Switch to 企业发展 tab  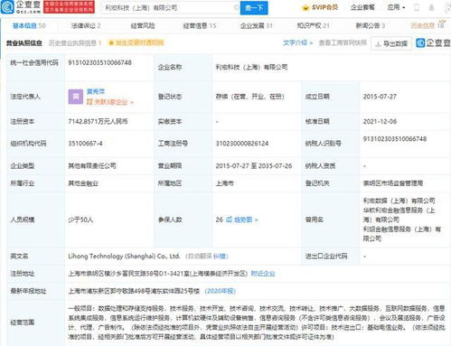[256, 26]
